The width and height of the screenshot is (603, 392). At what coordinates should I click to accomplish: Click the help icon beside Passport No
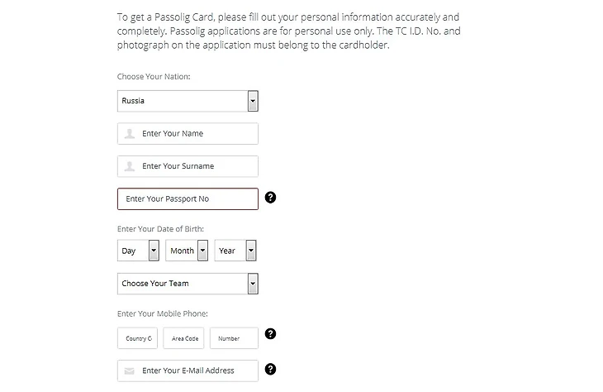pyautogui.click(x=270, y=198)
